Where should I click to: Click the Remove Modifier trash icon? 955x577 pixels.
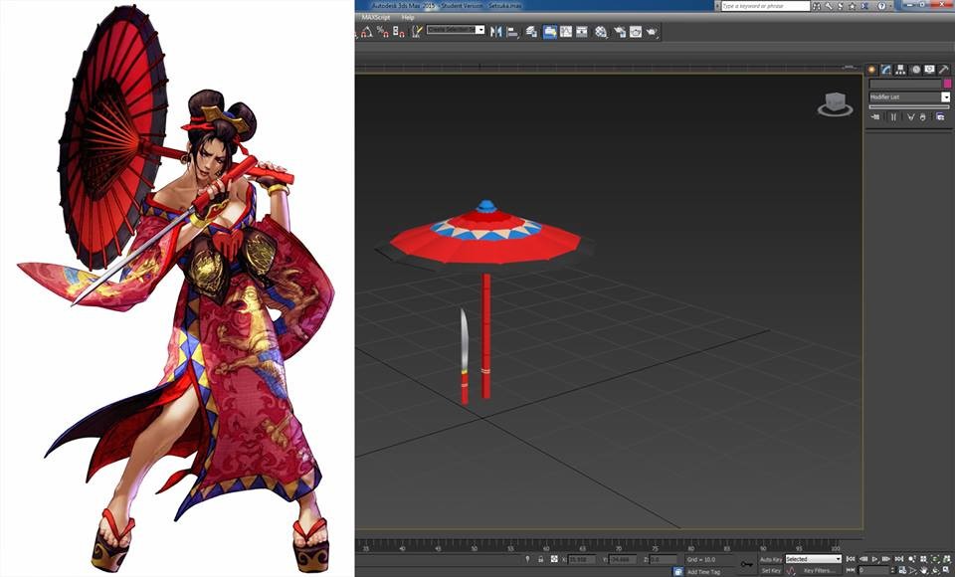(922, 116)
